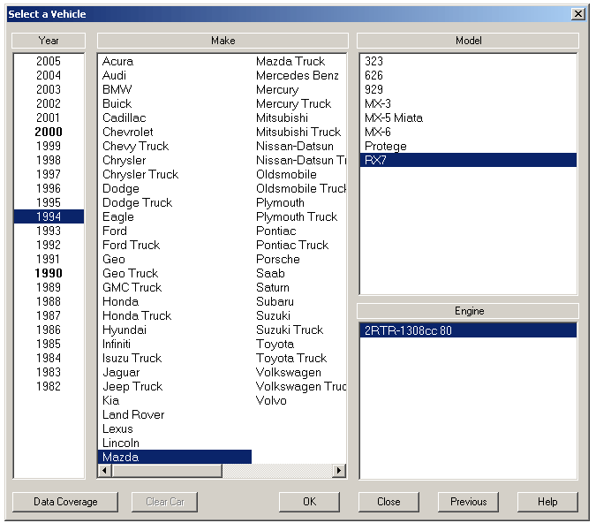Click the Make list right scroll arrow
This screenshot has width=596, height=523.
pyautogui.click(x=338, y=471)
